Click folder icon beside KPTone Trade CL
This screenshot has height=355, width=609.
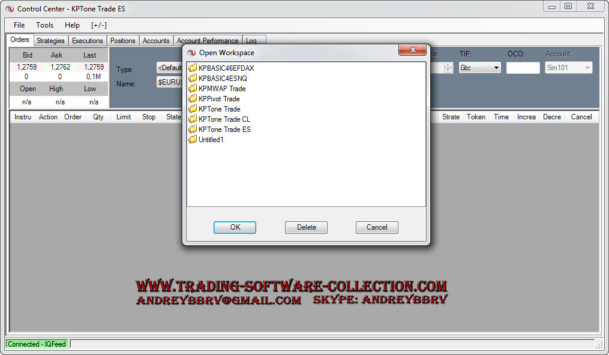tap(193, 119)
